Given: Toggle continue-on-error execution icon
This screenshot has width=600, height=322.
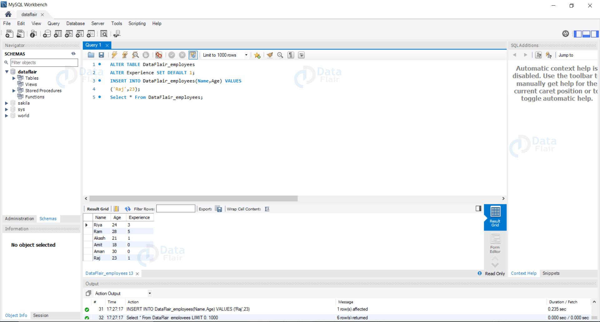Looking at the screenshot, I should (x=159, y=55).
